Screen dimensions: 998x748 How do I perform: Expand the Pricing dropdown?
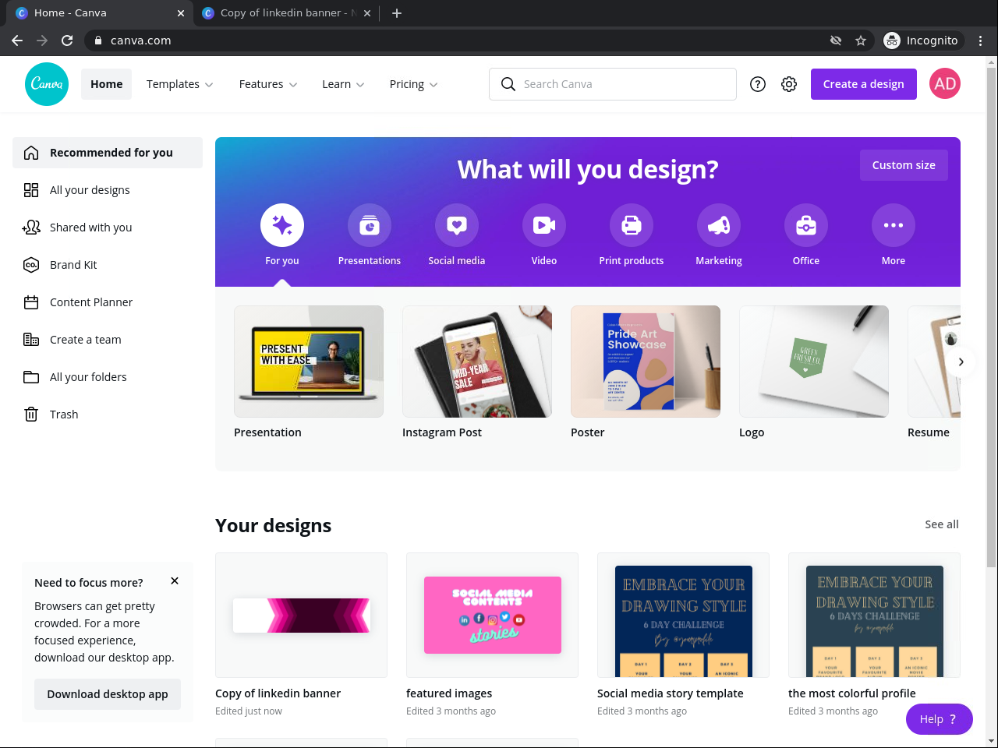(x=414, y=84)
